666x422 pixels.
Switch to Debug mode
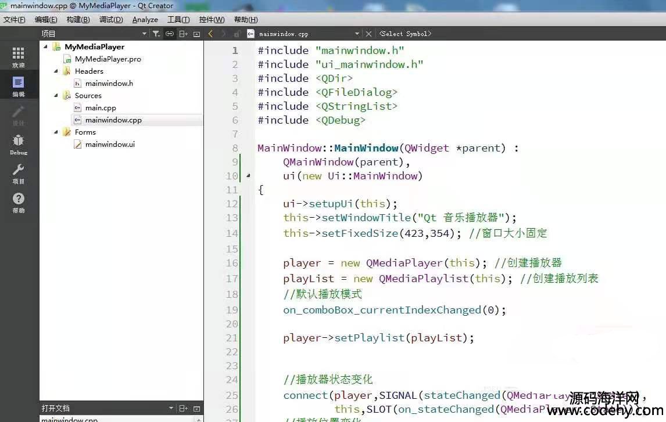coord(18,145)
